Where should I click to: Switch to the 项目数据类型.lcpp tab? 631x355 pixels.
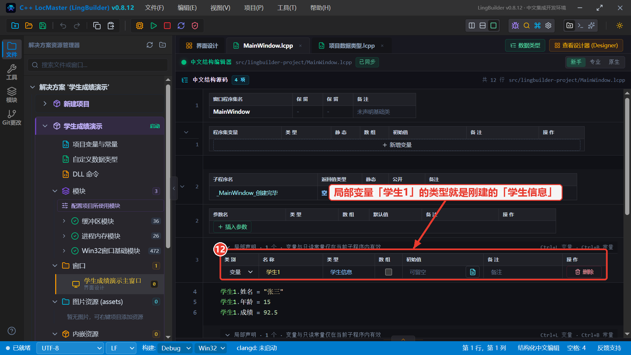point(351,46)
